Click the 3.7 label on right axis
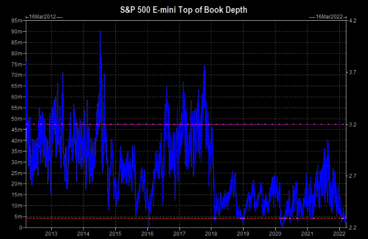Viewport: 368px width, 239px height. [x=353, y=73]
